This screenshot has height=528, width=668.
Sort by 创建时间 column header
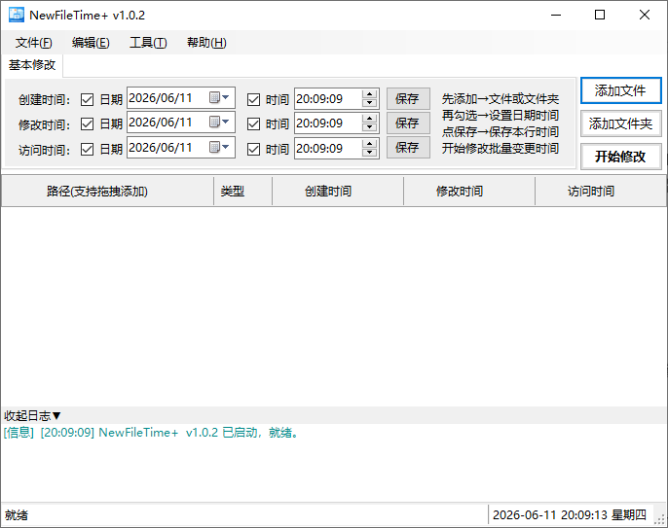click(x=338, y=191)
